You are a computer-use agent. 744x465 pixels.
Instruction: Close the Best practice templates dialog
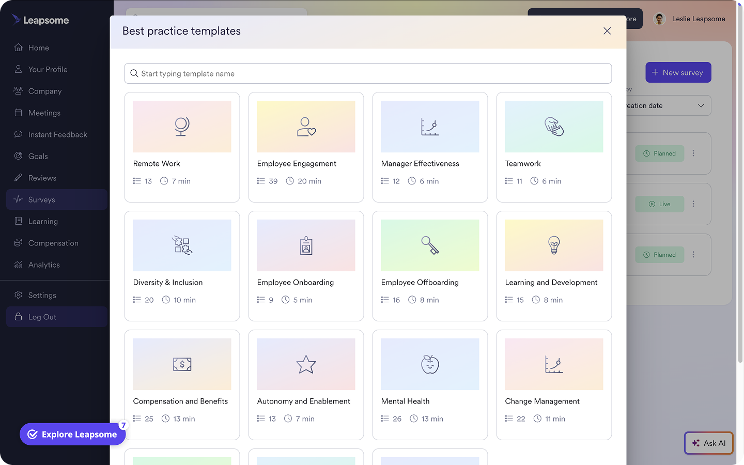(x=607, y=31)
